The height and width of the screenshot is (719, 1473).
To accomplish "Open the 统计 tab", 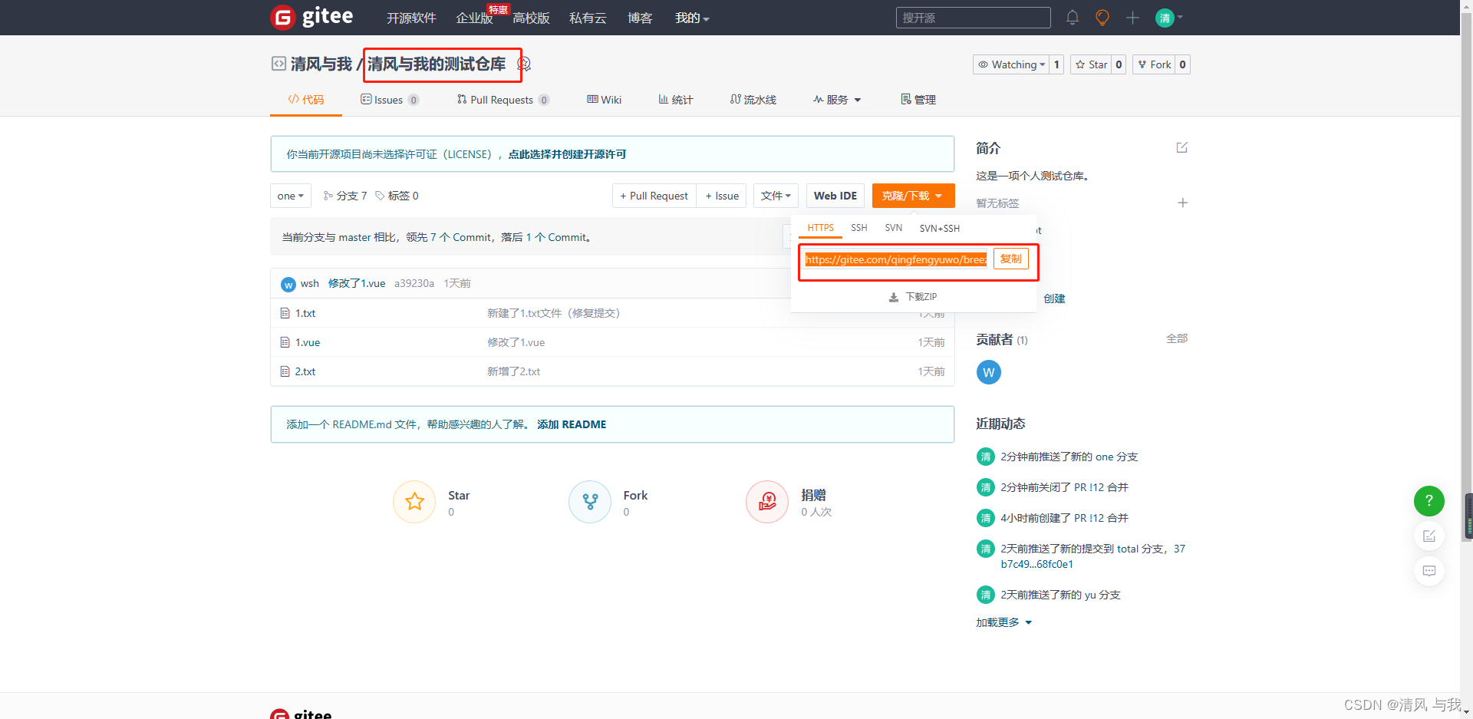I will coord(675,100).
